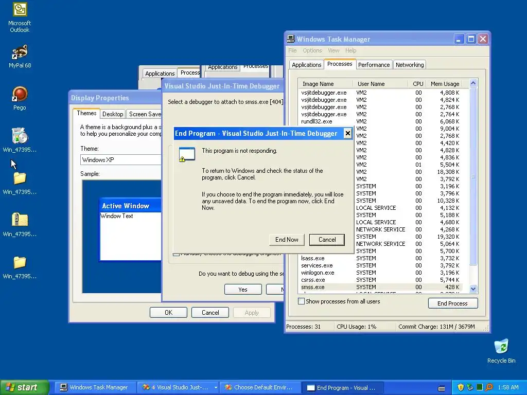Switch to Desktop tab in Display Properties
Screen dimensions: 527x395
point(113,114)
